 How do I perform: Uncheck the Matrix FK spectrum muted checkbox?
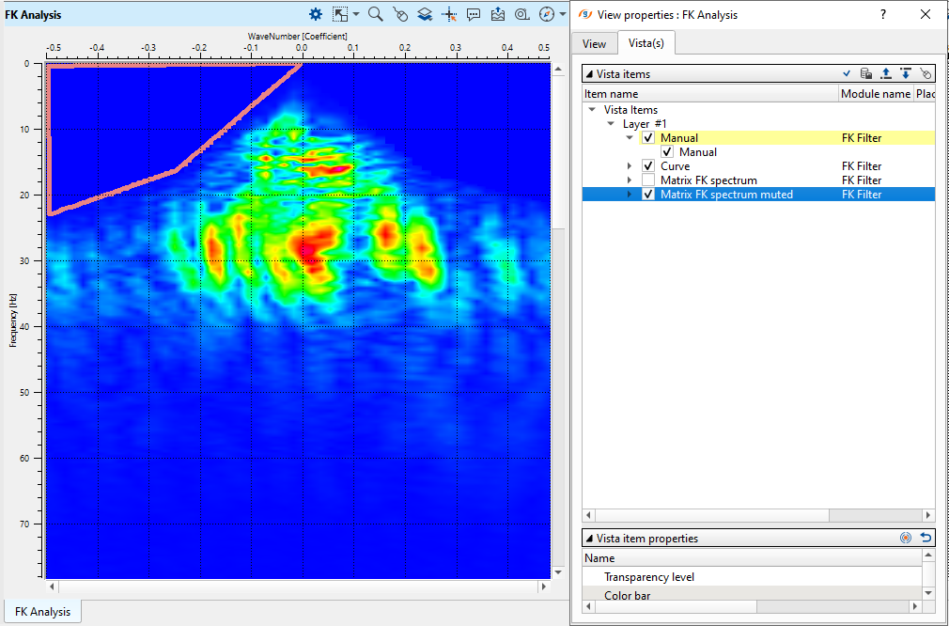point(648,195)
